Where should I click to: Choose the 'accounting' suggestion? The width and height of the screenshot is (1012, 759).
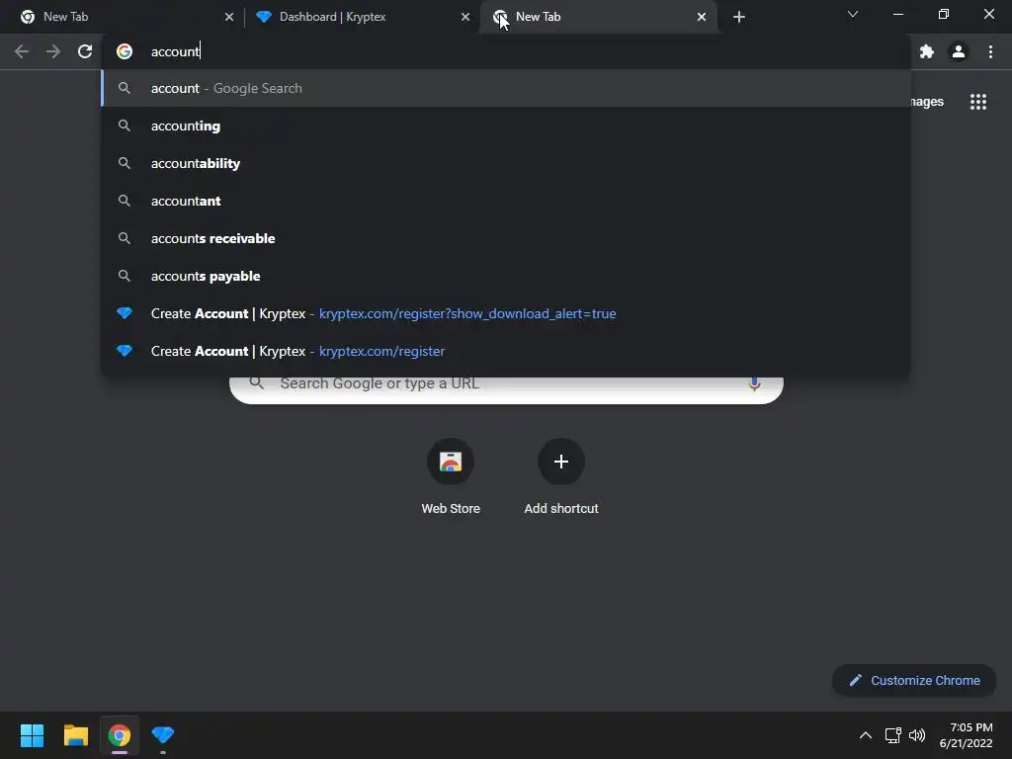tap(506, 126)
